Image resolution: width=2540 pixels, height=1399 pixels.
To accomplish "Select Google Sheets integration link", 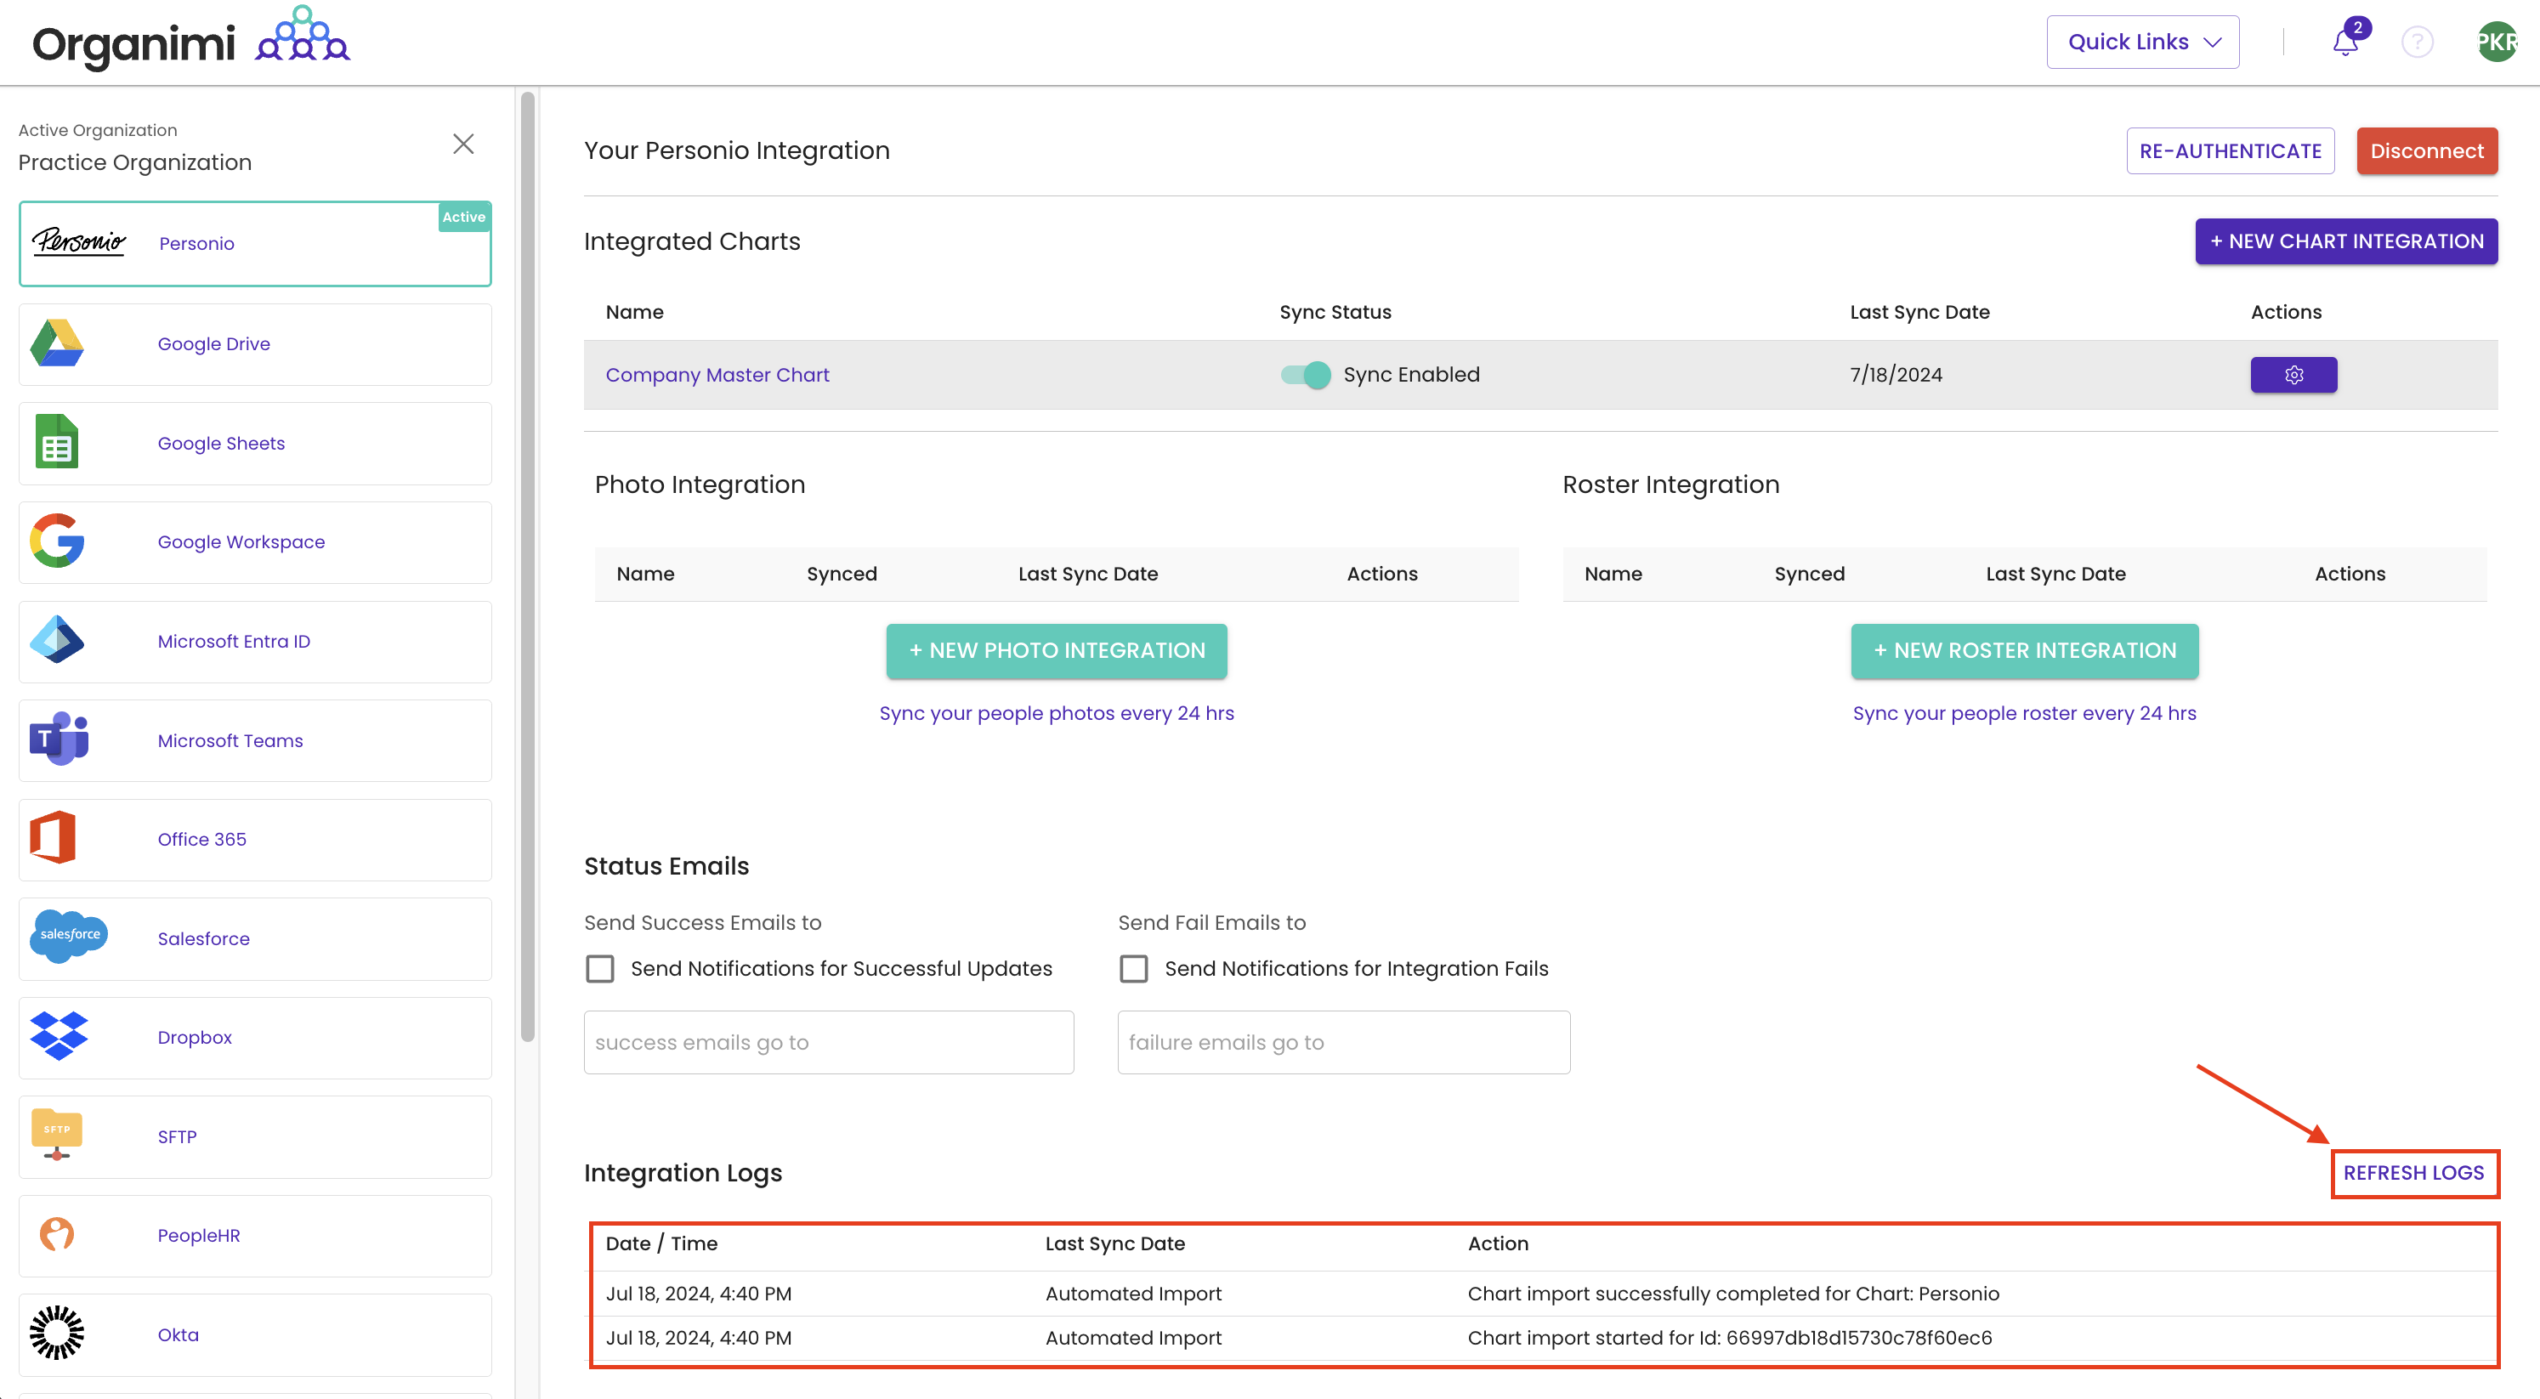I will 221,443.
